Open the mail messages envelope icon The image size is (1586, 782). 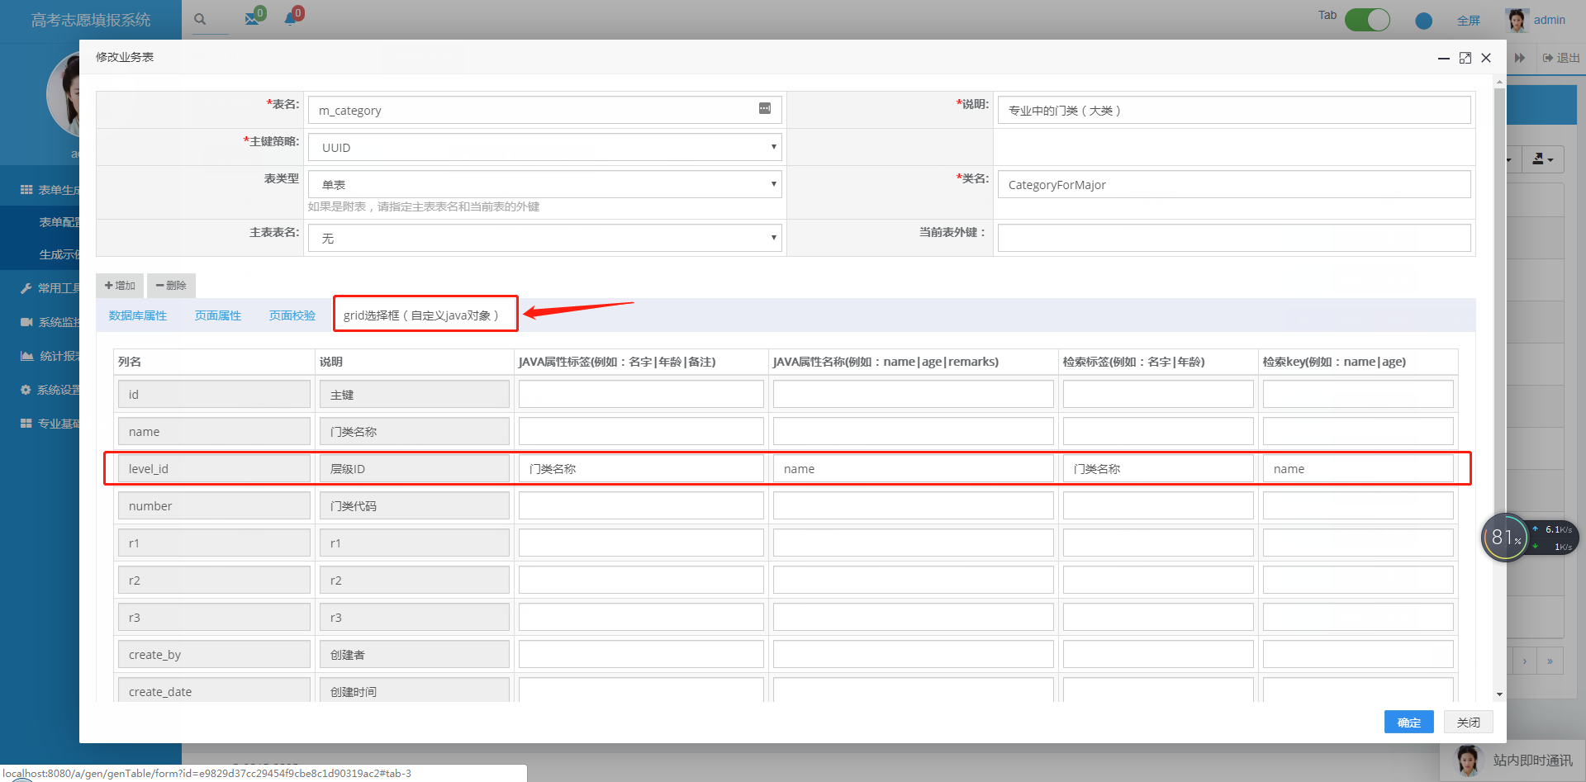coord(252,18)
